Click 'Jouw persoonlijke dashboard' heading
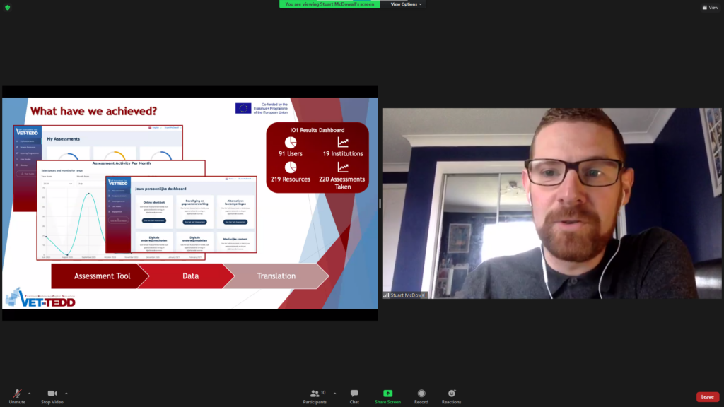 (160, 189)
